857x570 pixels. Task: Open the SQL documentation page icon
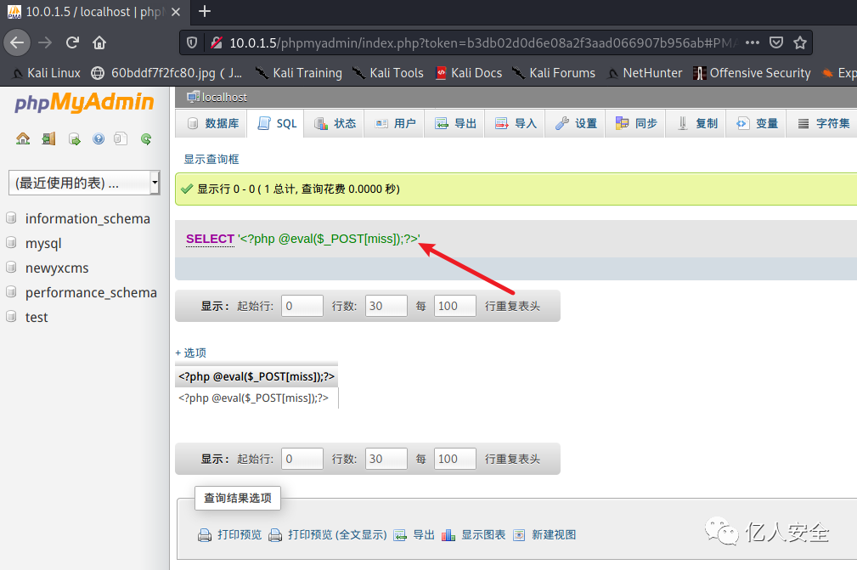121,138
